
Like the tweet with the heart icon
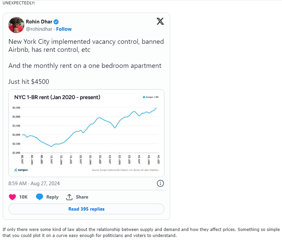point(12,197)
